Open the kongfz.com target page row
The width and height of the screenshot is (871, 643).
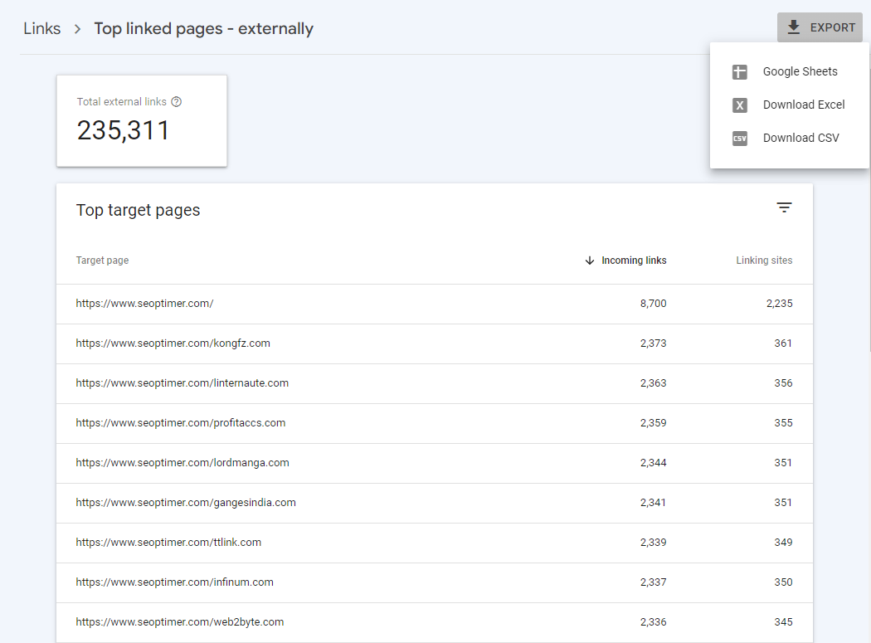tap(173, 343)
